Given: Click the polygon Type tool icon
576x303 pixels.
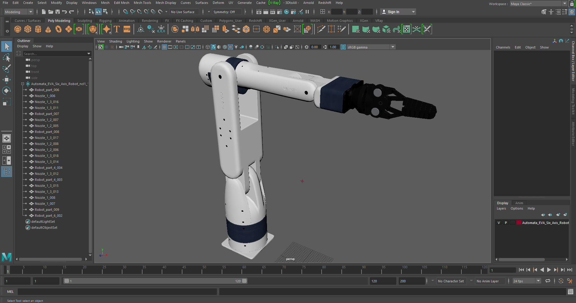Looking at the screenshot, I should tap(117, 29).
